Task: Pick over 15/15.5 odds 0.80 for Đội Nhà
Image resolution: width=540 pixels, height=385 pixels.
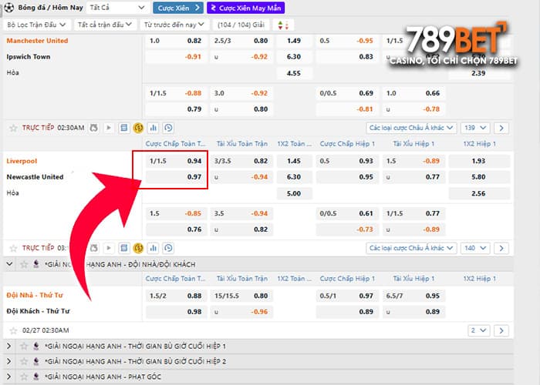Action: tap(241, 296)
